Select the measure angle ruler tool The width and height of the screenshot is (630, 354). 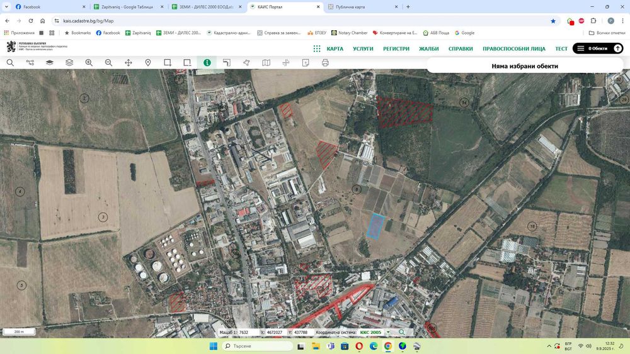click(227, 62)
